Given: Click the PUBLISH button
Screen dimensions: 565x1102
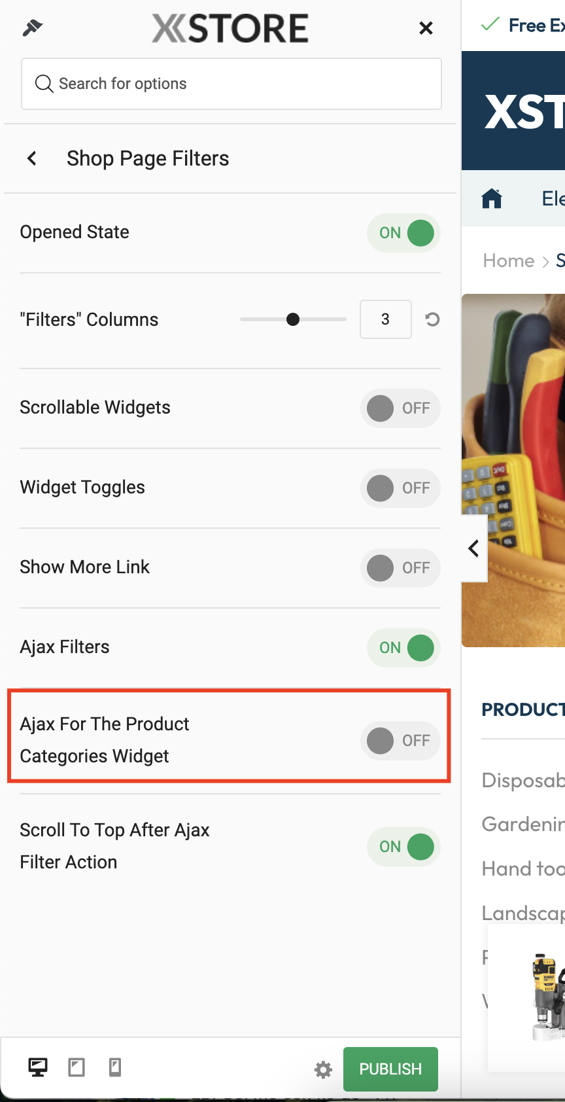Looking at the screenshot, I should (x=390, y=1069).
